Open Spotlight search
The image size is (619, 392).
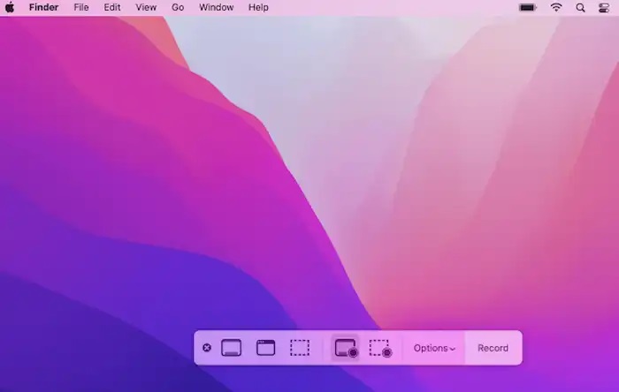(580, 7)
